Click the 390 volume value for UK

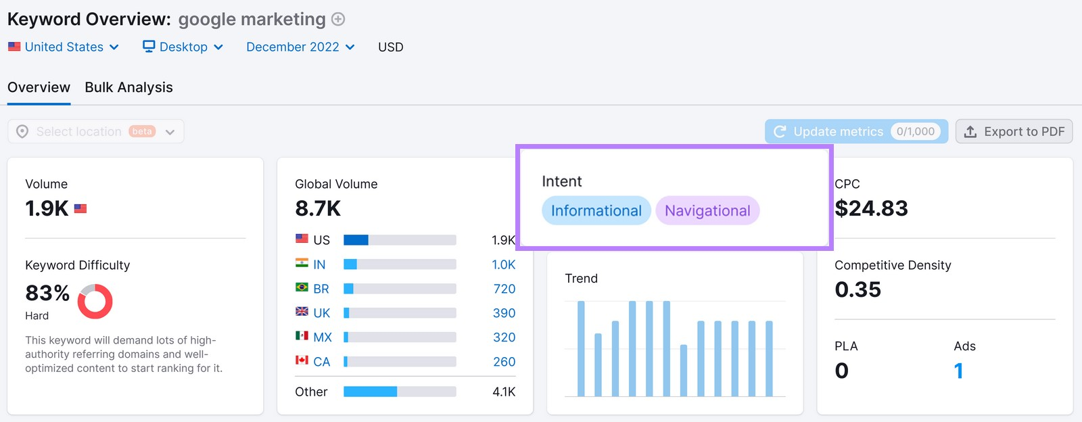click(504, 313)
